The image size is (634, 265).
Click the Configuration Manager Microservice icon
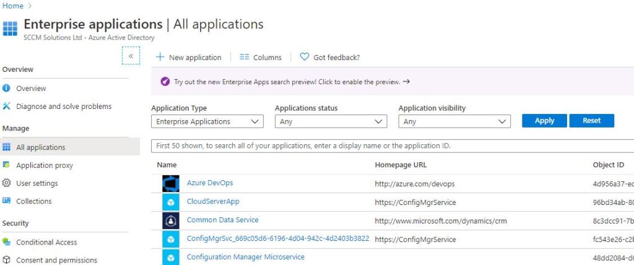point(170,257)
